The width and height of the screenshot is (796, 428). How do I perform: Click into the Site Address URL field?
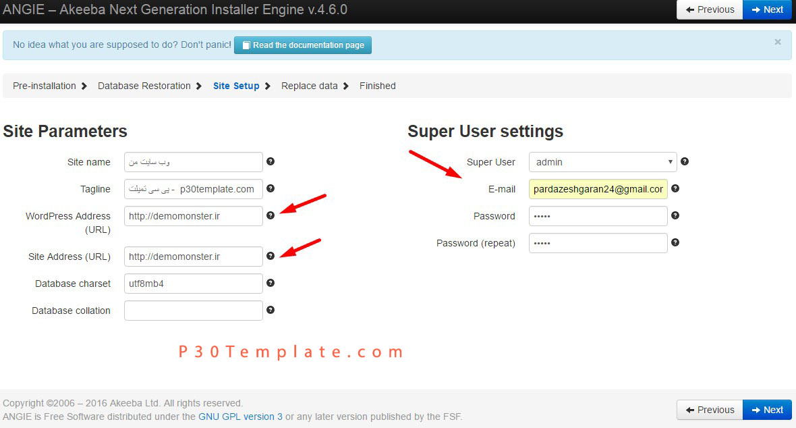pyautogui.click(x=194, y=257)
